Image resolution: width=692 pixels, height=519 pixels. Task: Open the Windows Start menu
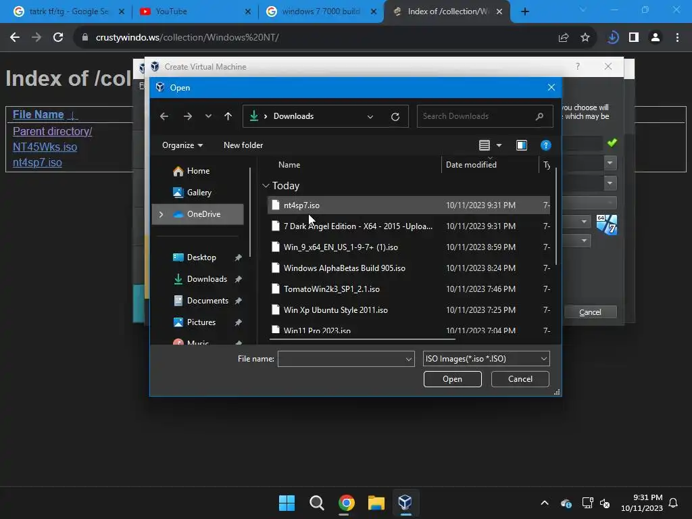click(x=287, y=503)
